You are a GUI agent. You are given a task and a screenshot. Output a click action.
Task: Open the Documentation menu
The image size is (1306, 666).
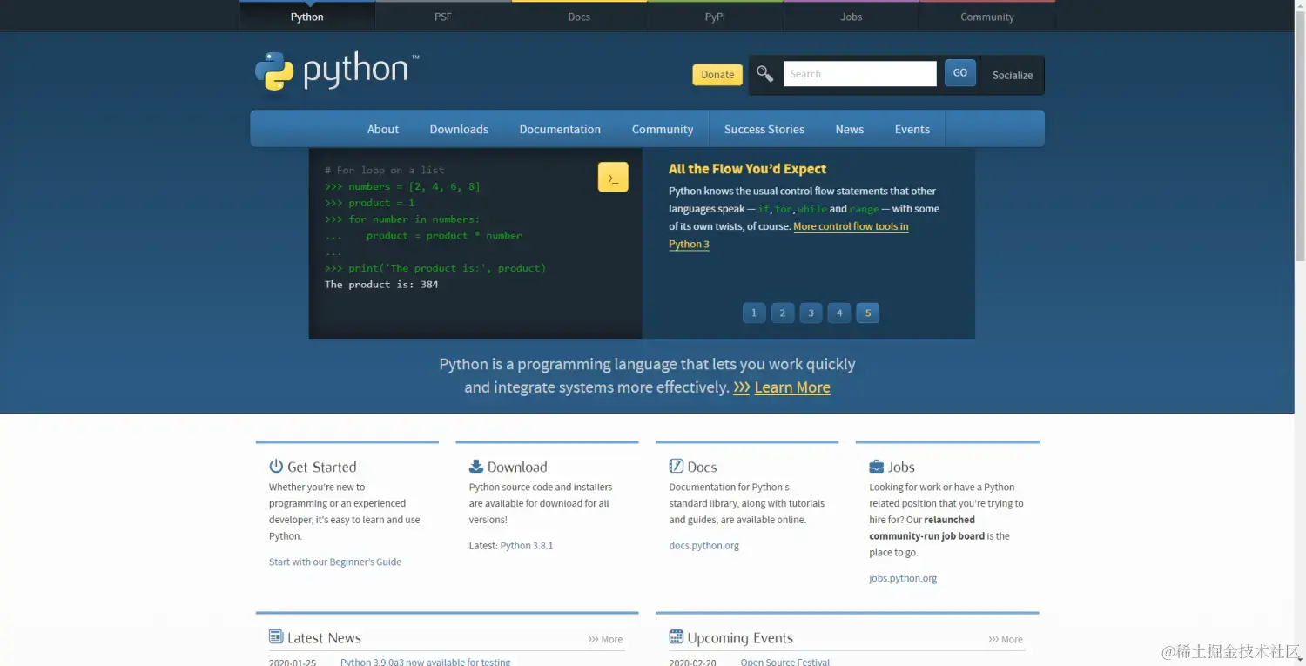[560, 129]
